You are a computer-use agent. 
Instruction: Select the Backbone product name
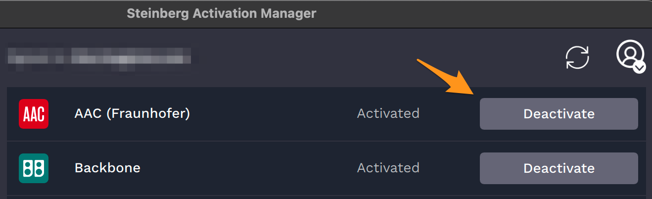[x=107, y=168]
